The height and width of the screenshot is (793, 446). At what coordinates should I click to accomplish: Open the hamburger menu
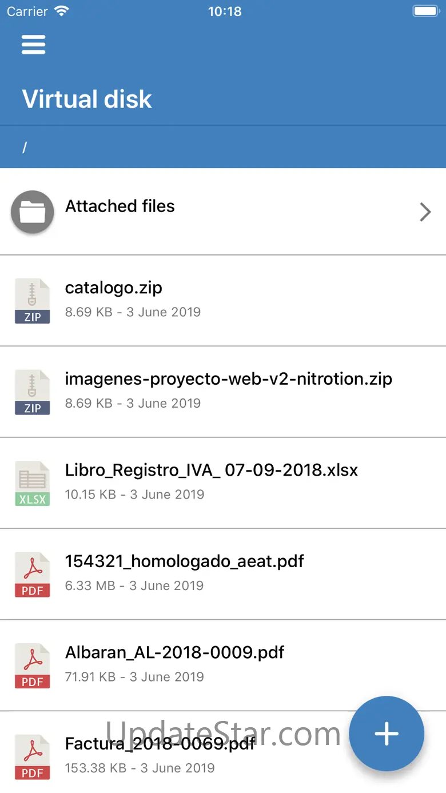33,45
